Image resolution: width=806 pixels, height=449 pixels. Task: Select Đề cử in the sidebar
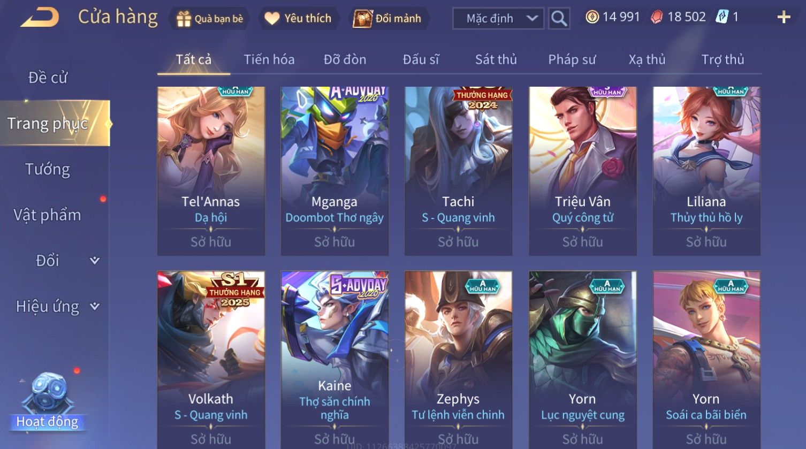click(48, 78)
